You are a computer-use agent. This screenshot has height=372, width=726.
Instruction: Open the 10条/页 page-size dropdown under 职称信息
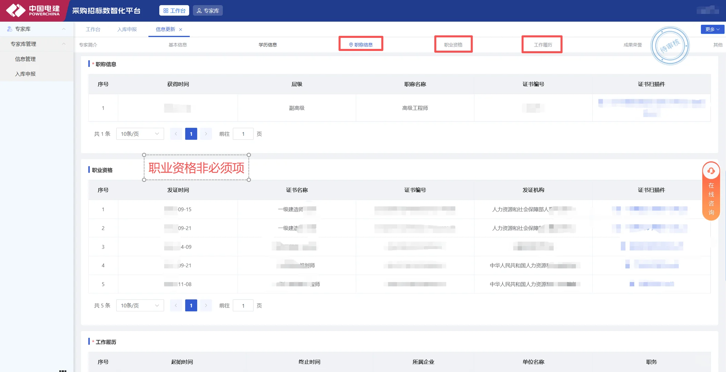140,134
